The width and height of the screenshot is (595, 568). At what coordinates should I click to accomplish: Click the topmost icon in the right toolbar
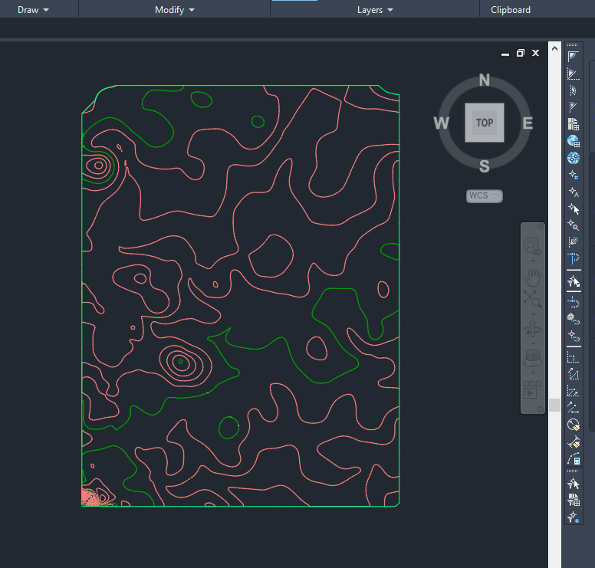pyautogui.click(x=573, y=57)
